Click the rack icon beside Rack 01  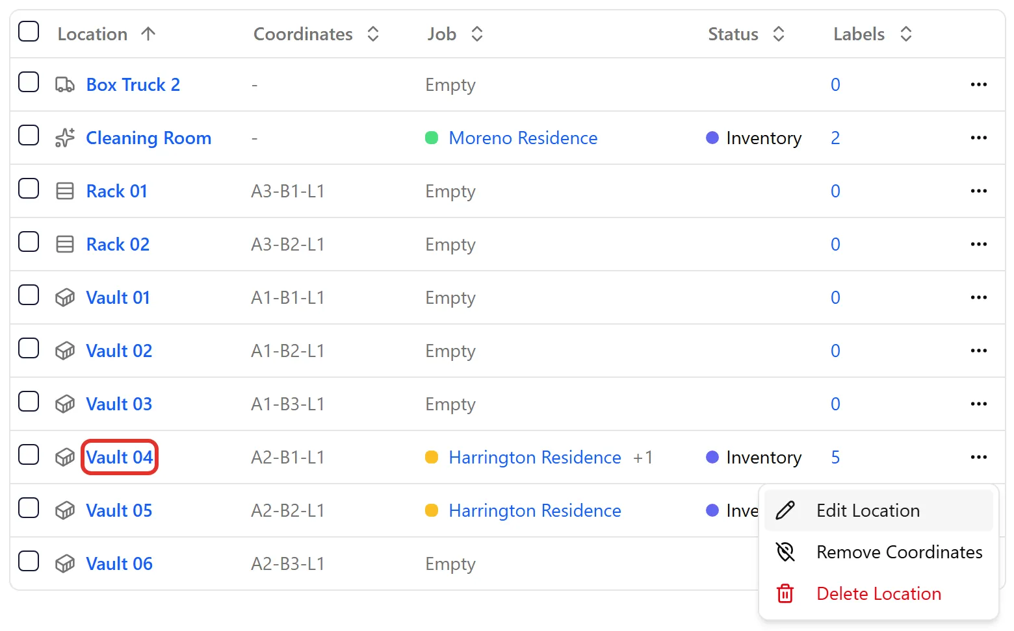[x=65, y=191]
